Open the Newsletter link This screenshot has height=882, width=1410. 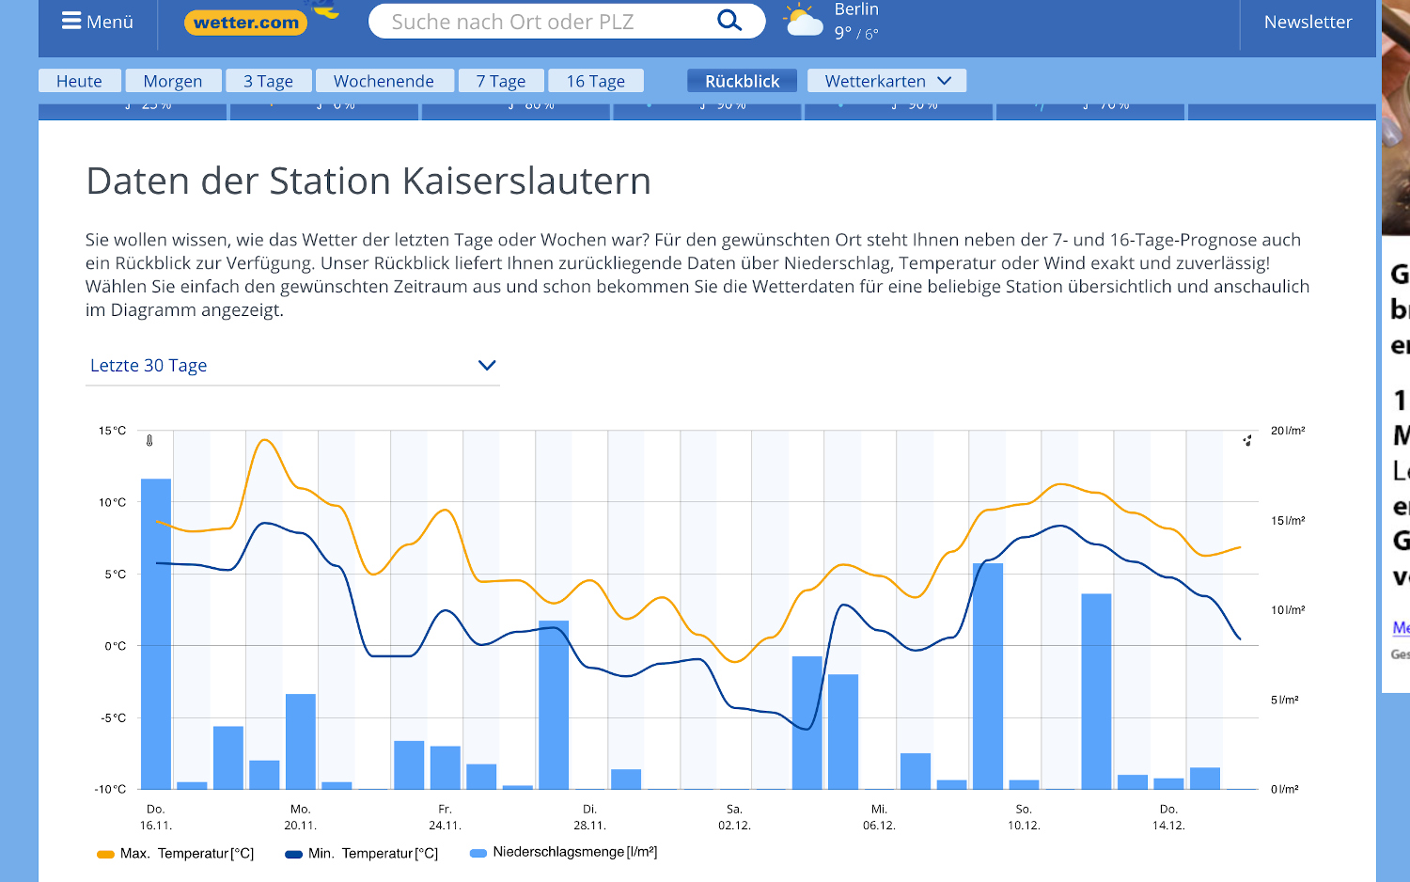click(x=1308, y=22)
